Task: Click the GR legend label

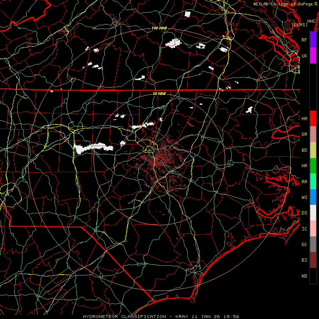Action: point(304,134)
